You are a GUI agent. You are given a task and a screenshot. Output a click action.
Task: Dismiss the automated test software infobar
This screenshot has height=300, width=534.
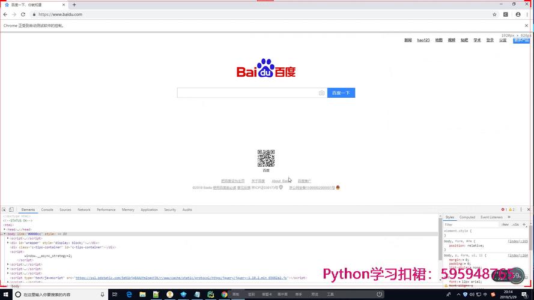click(527, 26)
